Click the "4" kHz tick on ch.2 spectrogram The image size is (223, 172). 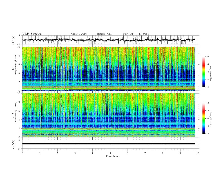coord(20,120)
